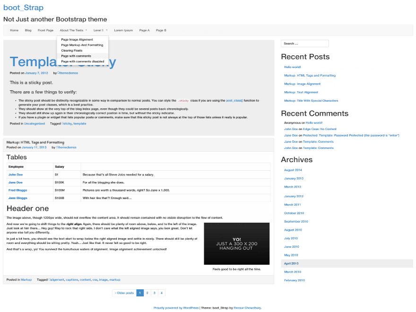
Task: Click the sidebar search input field
Action: click(304, 43)
